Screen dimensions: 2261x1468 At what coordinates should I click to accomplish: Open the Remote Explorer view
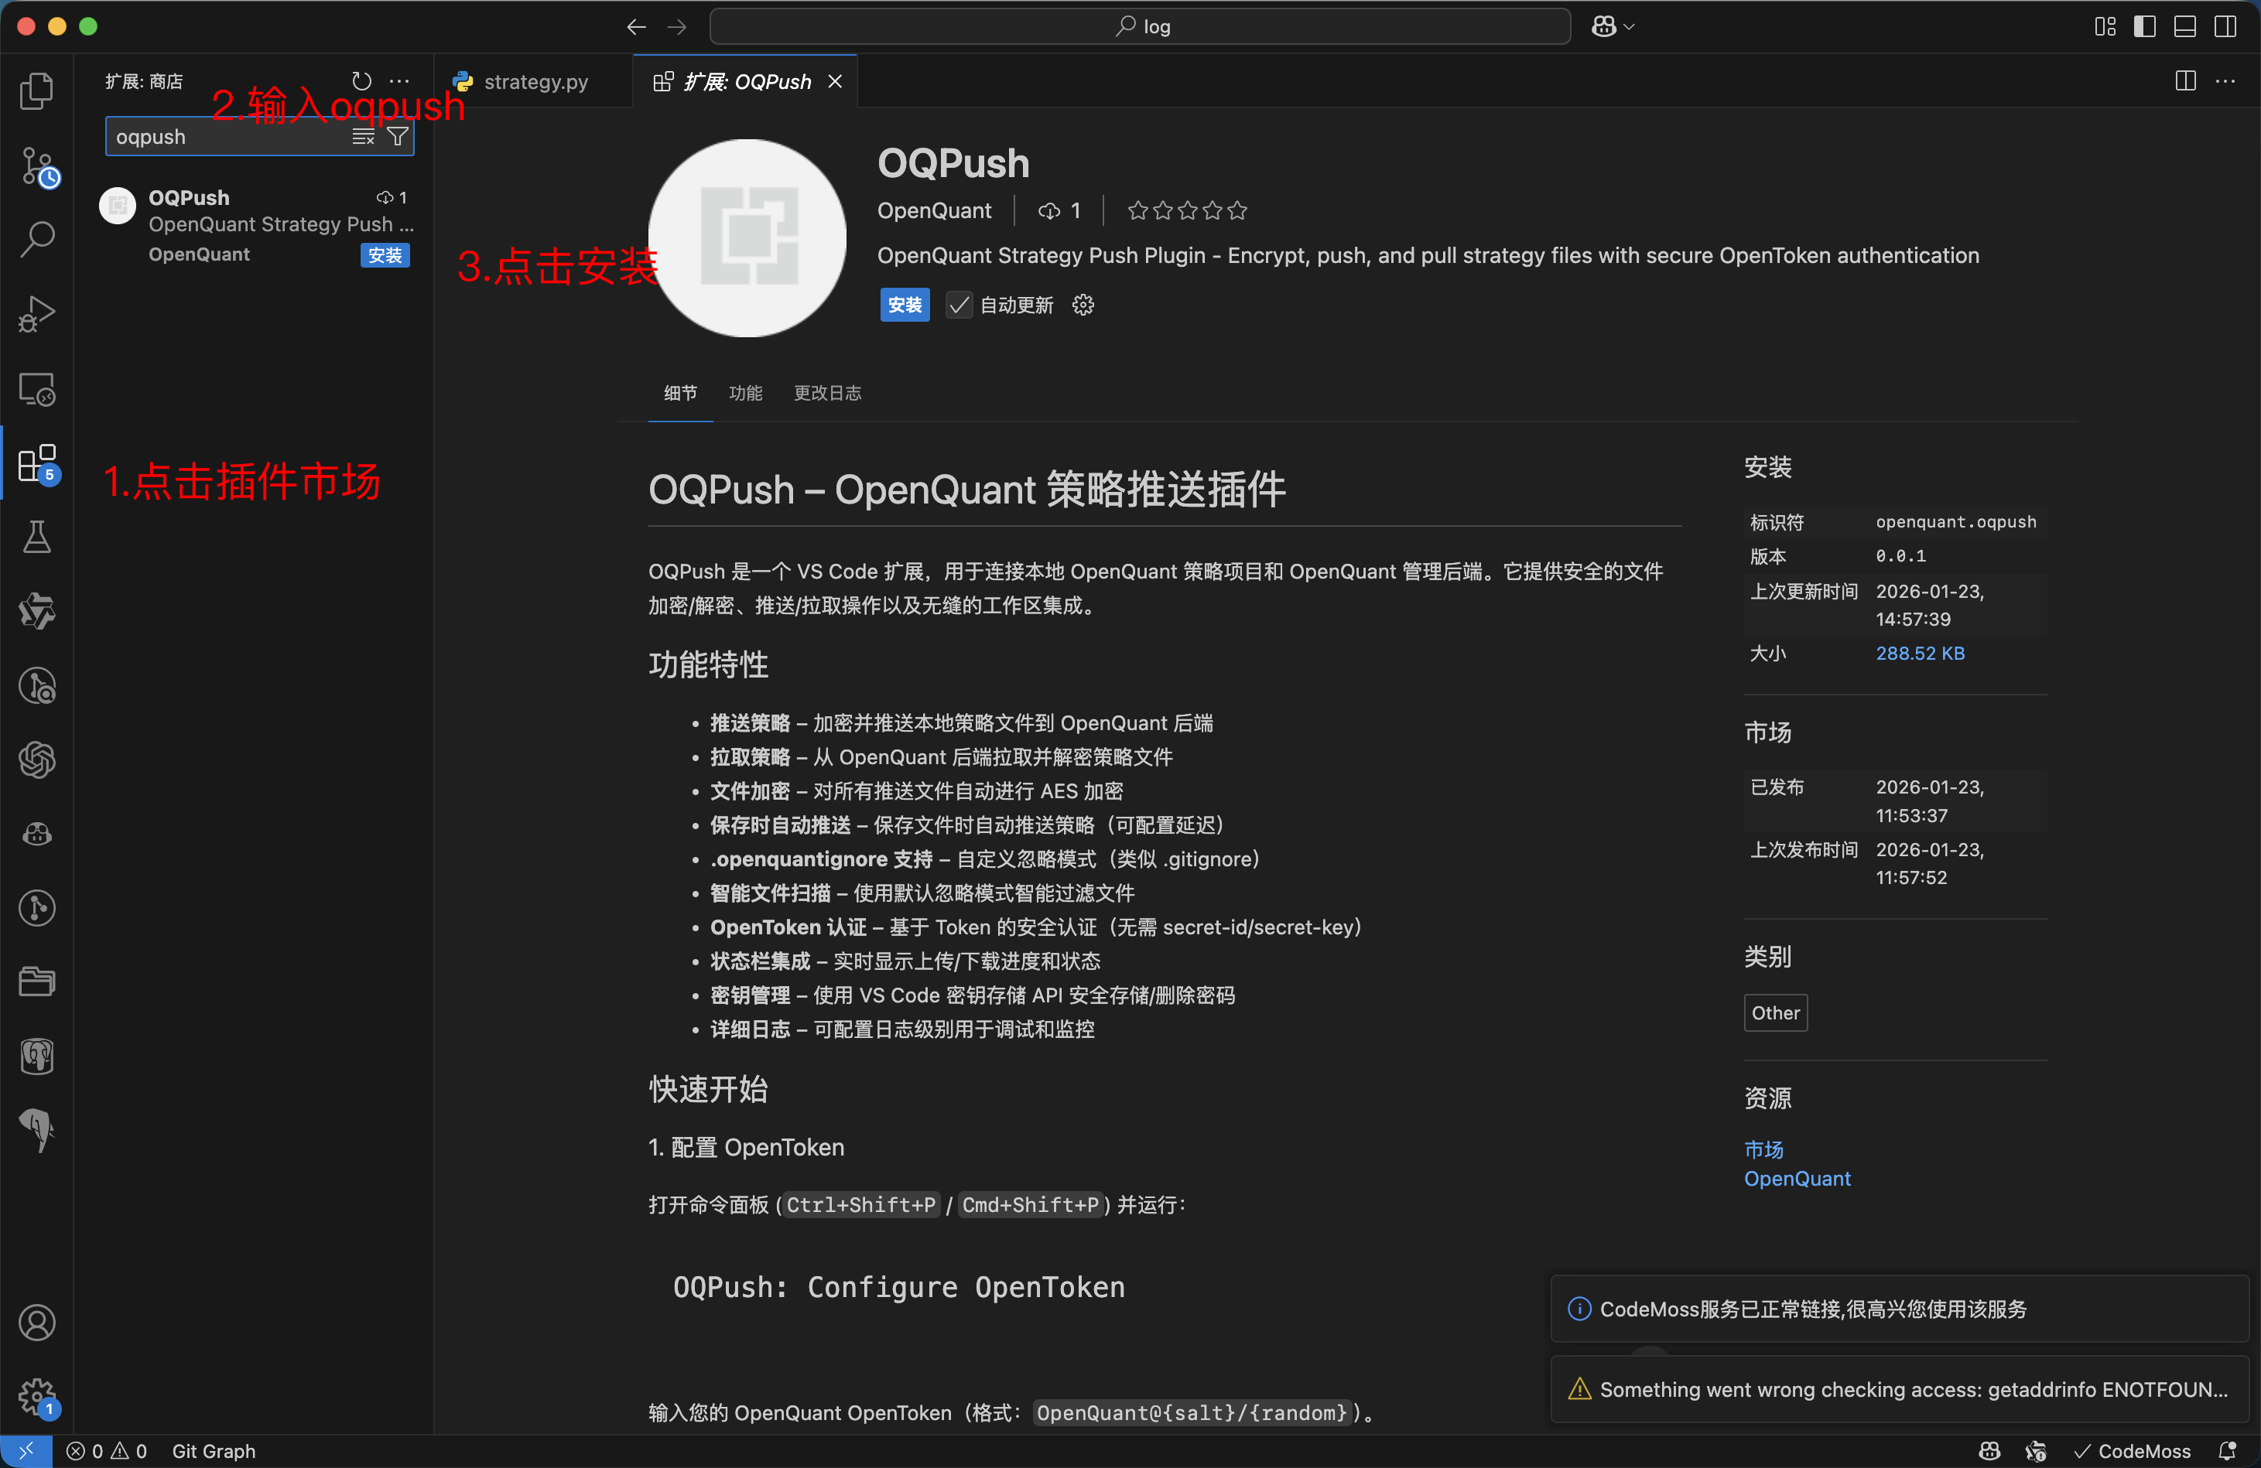pyautogui.click(x=38, y=389)
